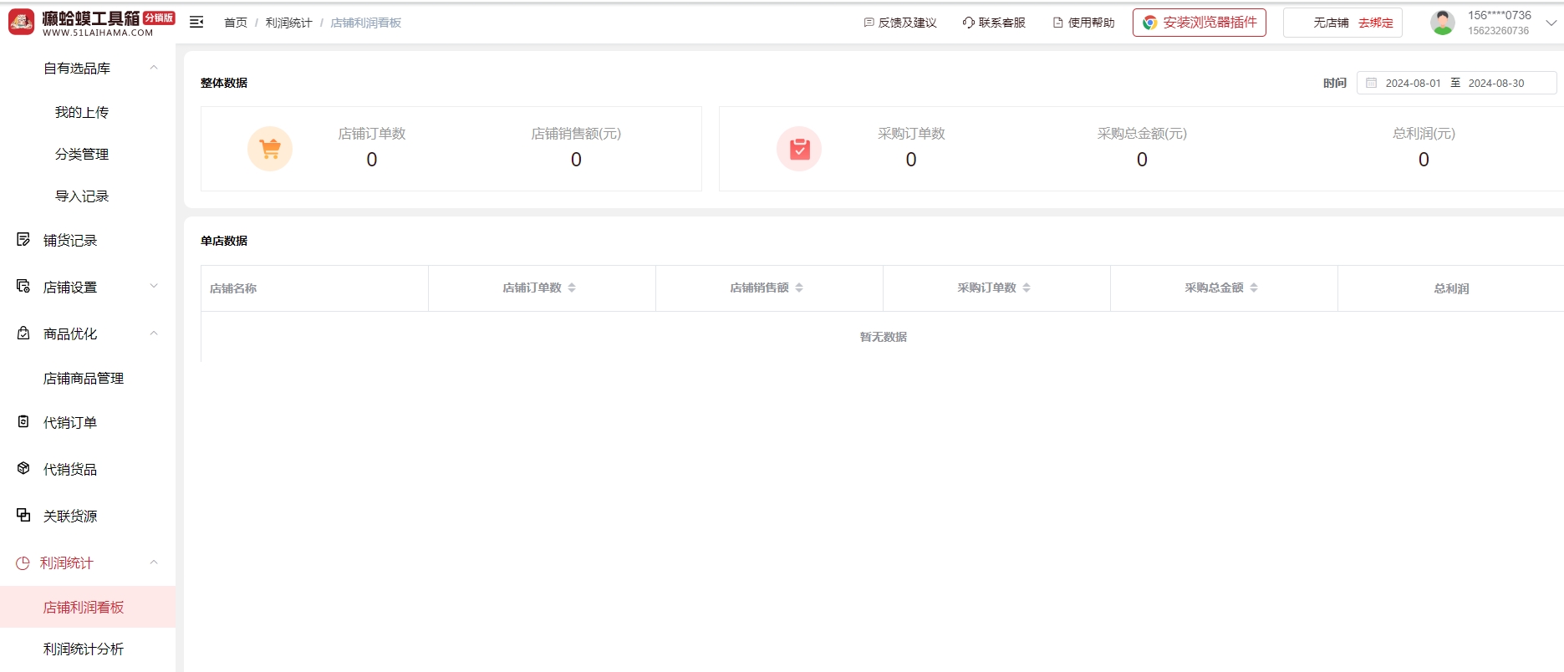This screenshot has height=672, width=1564.
Task: Open 反馈及建议 in the top bar
Action: (x=899, y=23)
